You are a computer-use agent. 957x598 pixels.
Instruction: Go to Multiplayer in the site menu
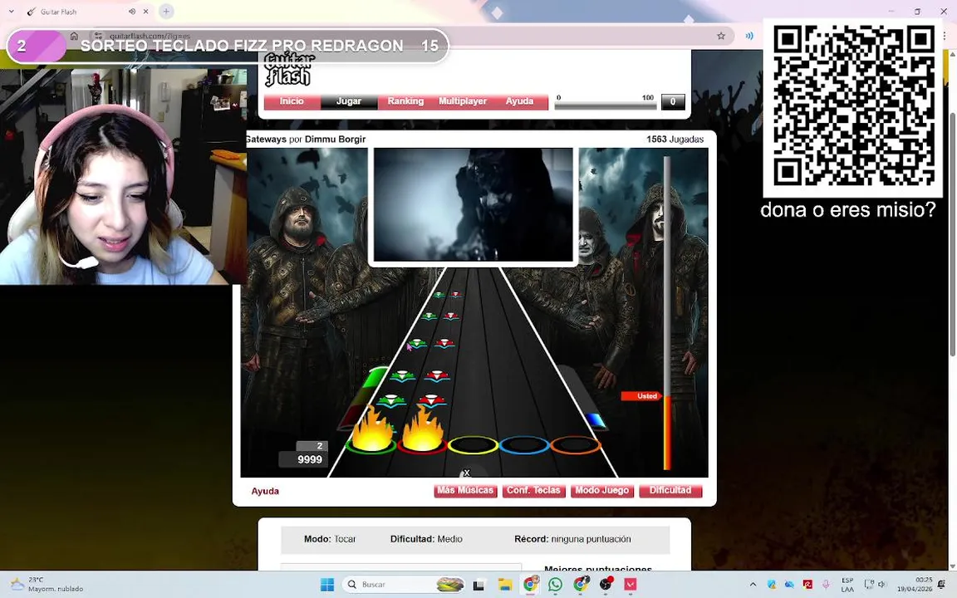(x=463, y=102)
